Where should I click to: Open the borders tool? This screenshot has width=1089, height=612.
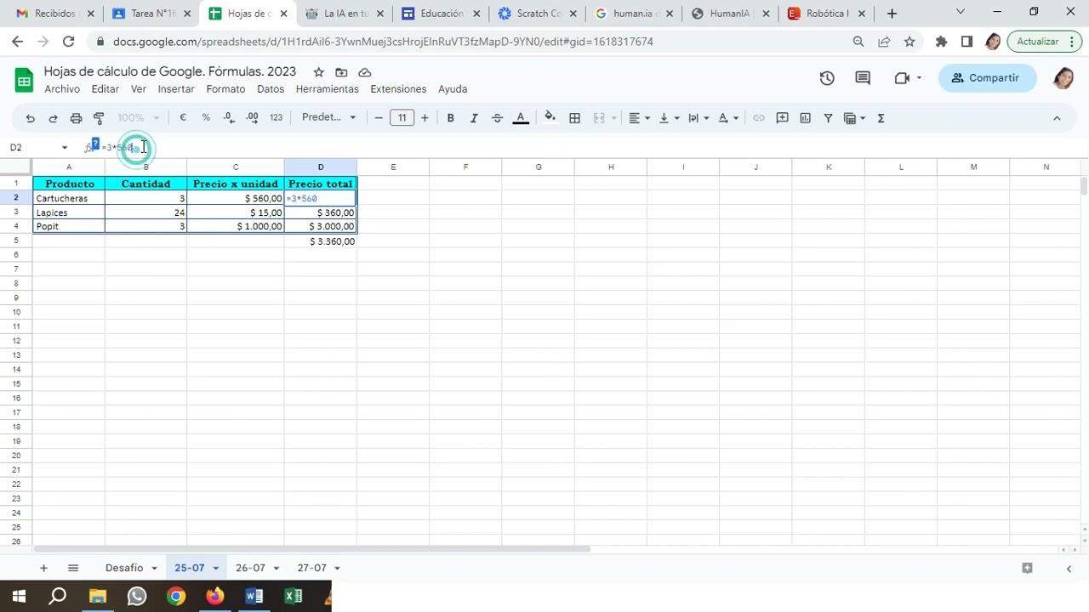pyautogui.click(x=574, y=118)
